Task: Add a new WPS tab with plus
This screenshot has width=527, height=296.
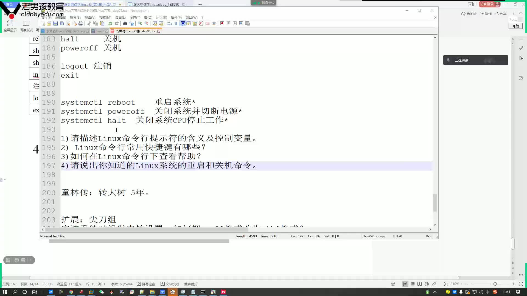Action: (x=200, y=4)
